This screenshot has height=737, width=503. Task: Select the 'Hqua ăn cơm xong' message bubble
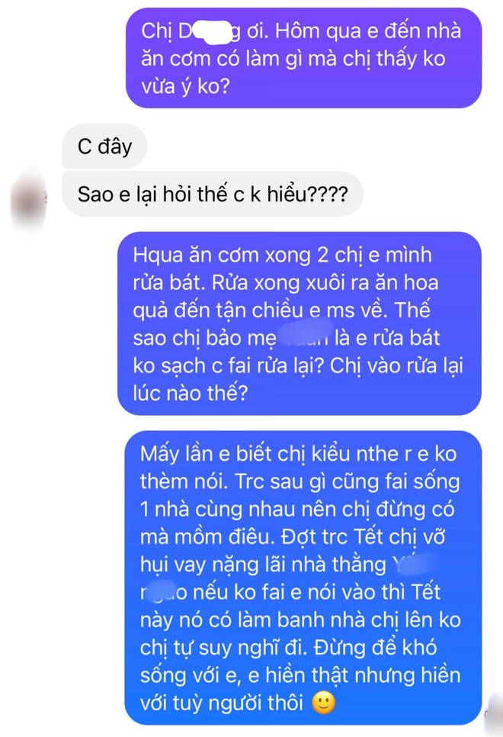point(300,323)
